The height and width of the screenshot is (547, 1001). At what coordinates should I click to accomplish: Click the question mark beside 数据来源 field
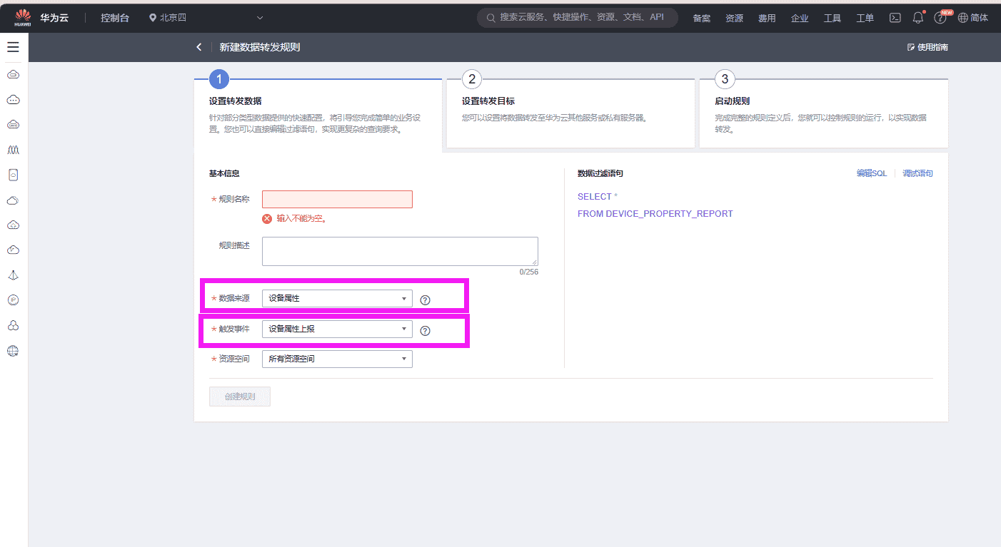click(x=425, y=300)
